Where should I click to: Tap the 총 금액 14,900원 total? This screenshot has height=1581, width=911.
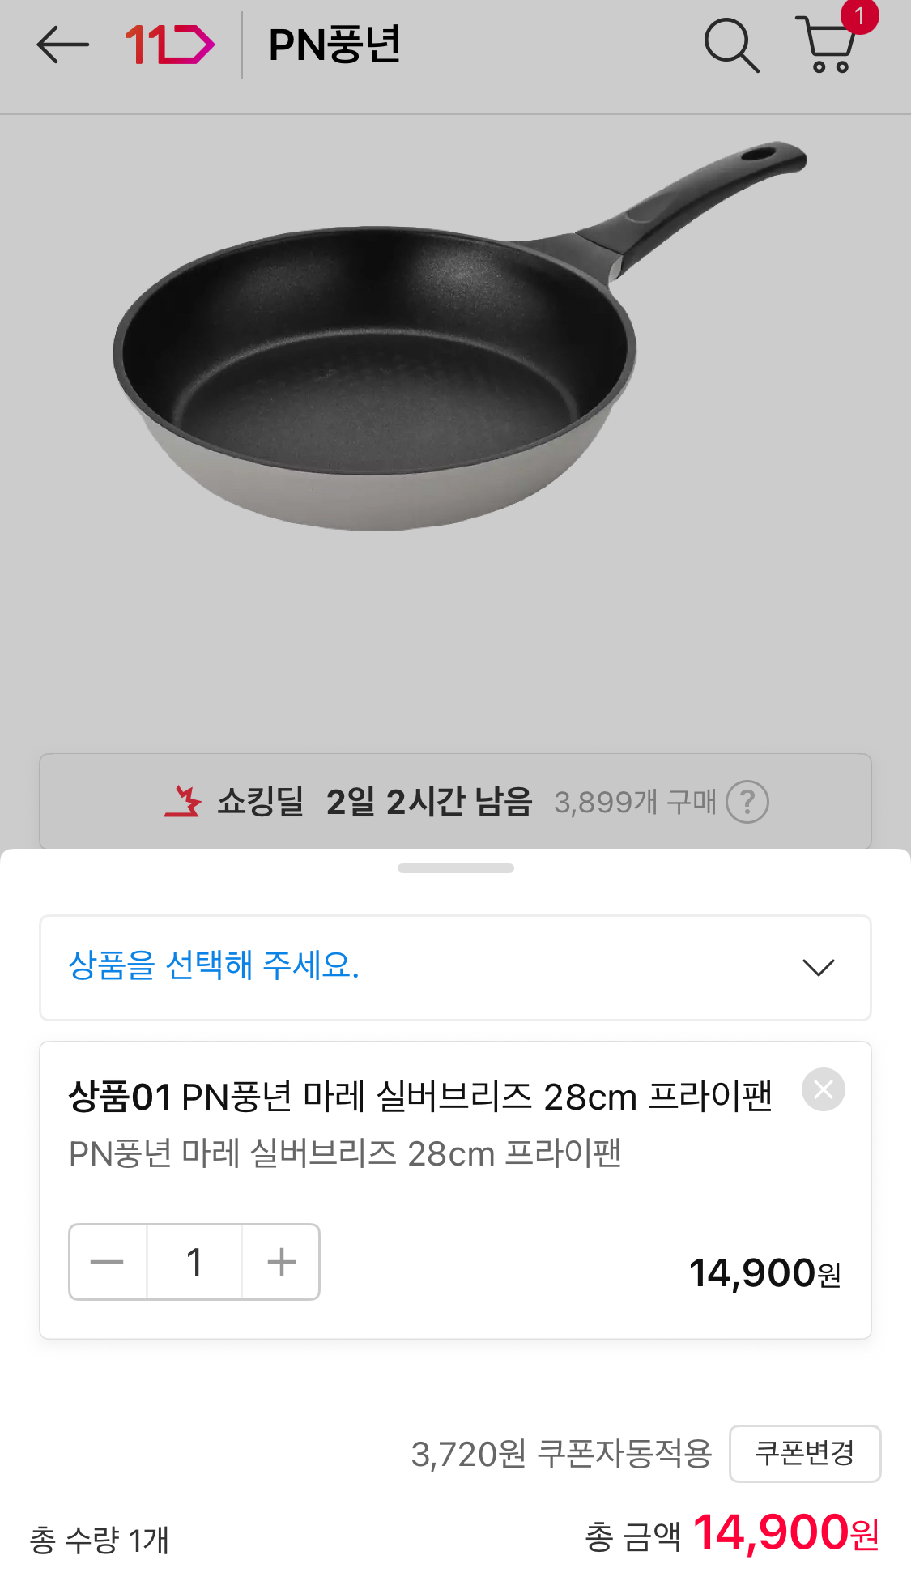[731, 1533]
